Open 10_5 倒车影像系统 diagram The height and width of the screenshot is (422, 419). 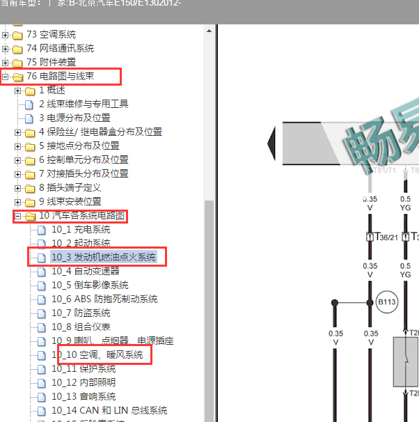tap(90, 285)
